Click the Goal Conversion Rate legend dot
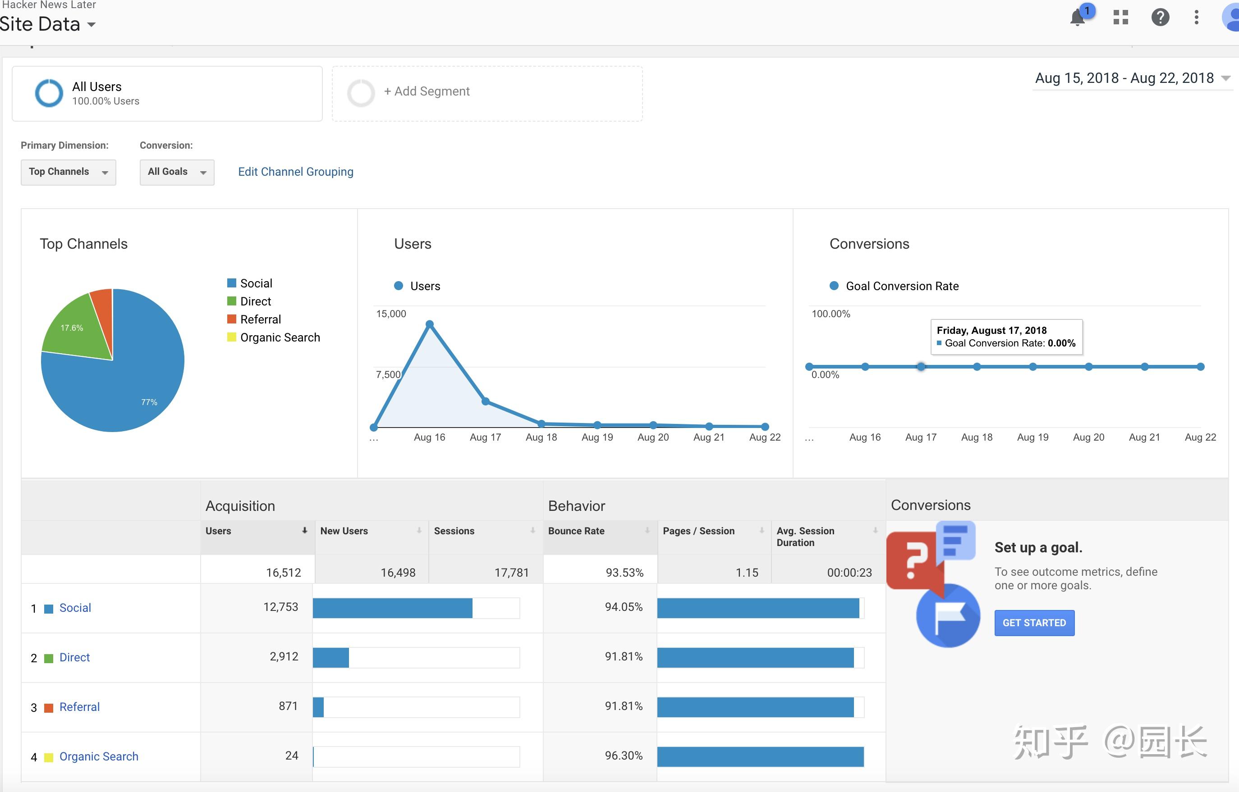1239x792 pixels. [834, 286]
